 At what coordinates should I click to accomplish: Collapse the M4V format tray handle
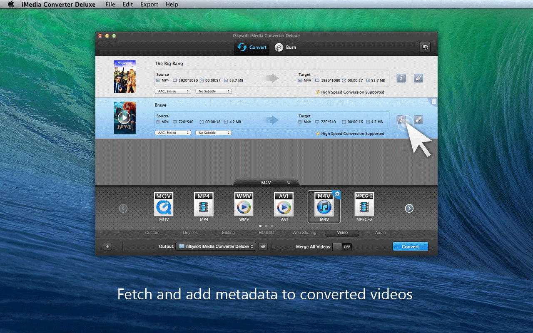pyautogui.click(x=266, y=183)
